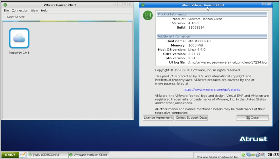Open the START menu on taskbar

point(10,155)
